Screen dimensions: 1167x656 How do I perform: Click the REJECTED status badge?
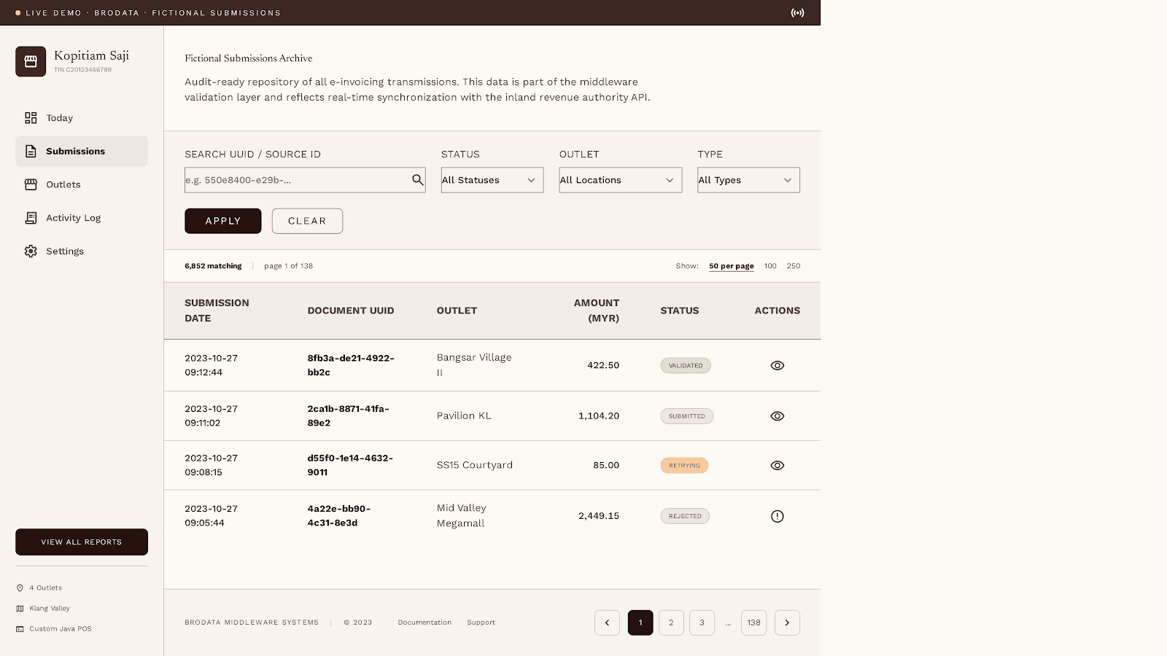[685, 516]
